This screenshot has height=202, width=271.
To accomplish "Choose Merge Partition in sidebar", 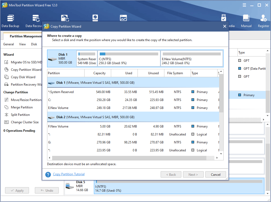I will point(18,107).
